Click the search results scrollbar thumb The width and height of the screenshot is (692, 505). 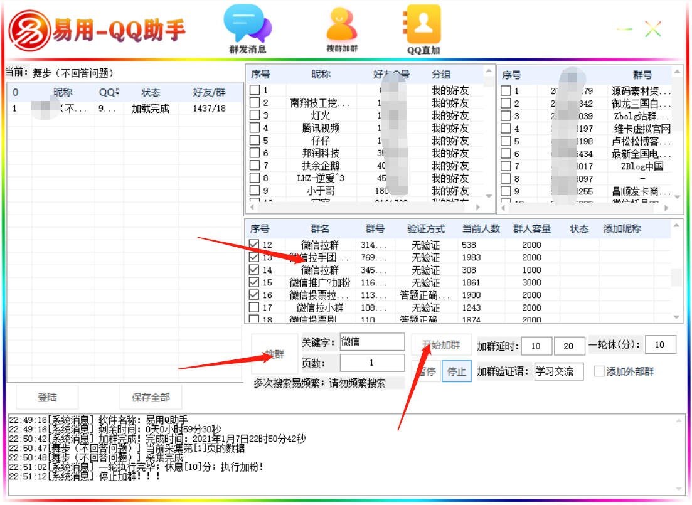pos(676,278)
